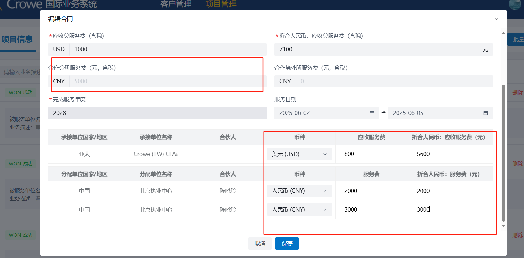Screen dimensions: 524x258
Task: Close the 编辑合同 dialog with X
Action: (496, 19)
